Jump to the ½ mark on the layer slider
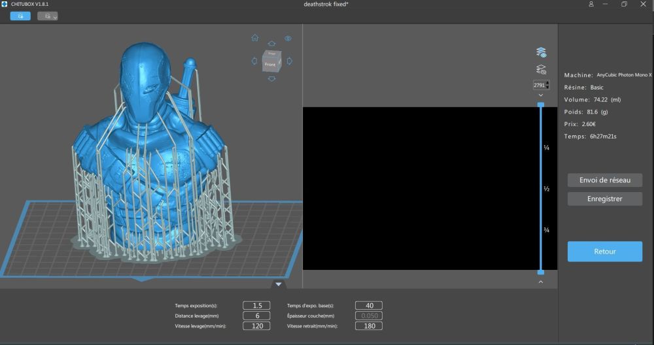The image size is (654, 345). tap(546, 189)
